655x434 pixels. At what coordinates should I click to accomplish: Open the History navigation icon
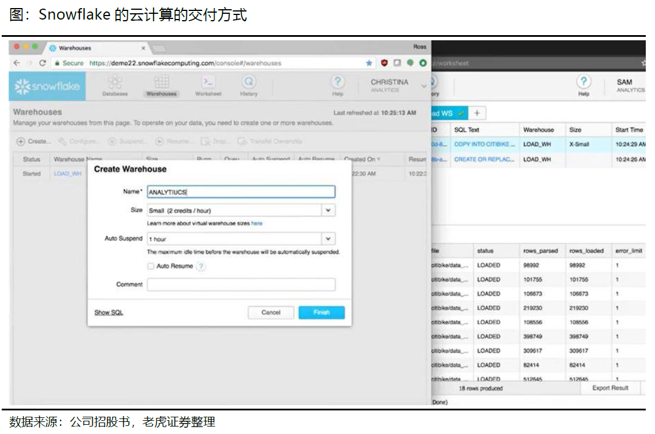[249, 86]
